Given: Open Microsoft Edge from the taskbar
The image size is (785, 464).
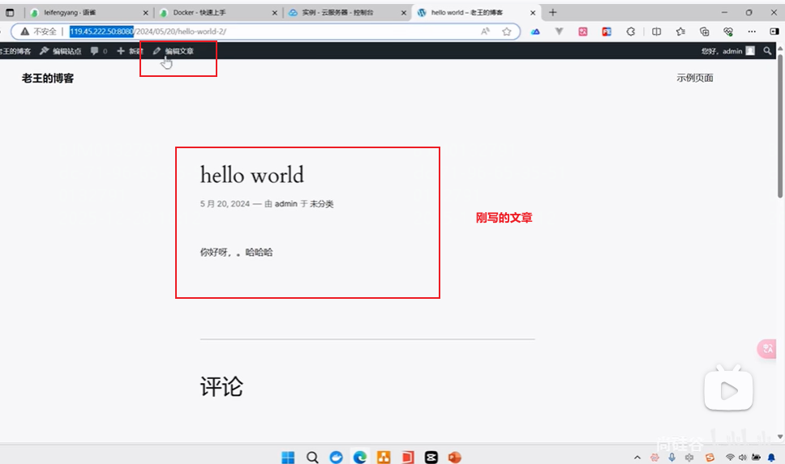Looking at the screenshot, I should 359,457.
